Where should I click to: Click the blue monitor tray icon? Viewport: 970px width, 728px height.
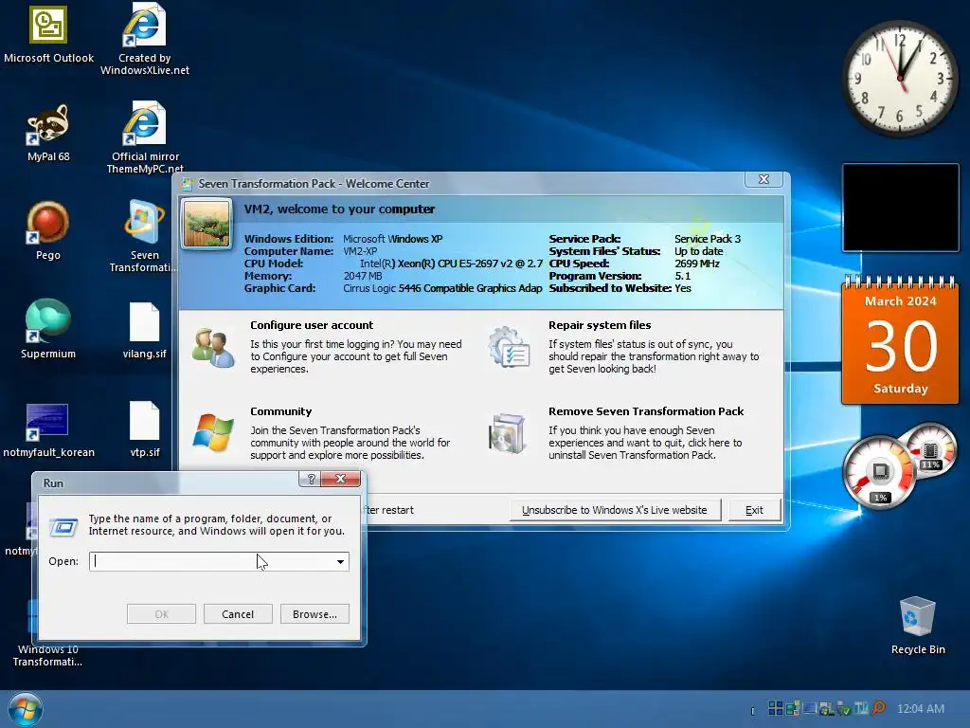tap(810, 708)
